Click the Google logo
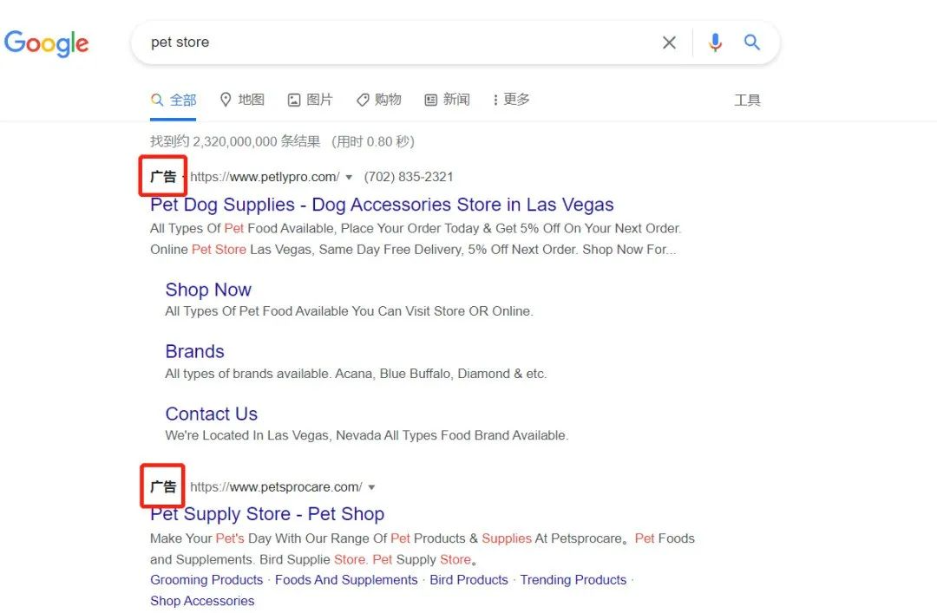The image size is (937, 613). point(46,43)
